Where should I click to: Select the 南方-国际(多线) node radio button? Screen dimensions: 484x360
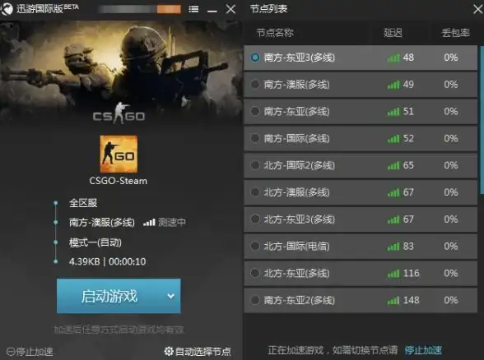click(255, 138)
